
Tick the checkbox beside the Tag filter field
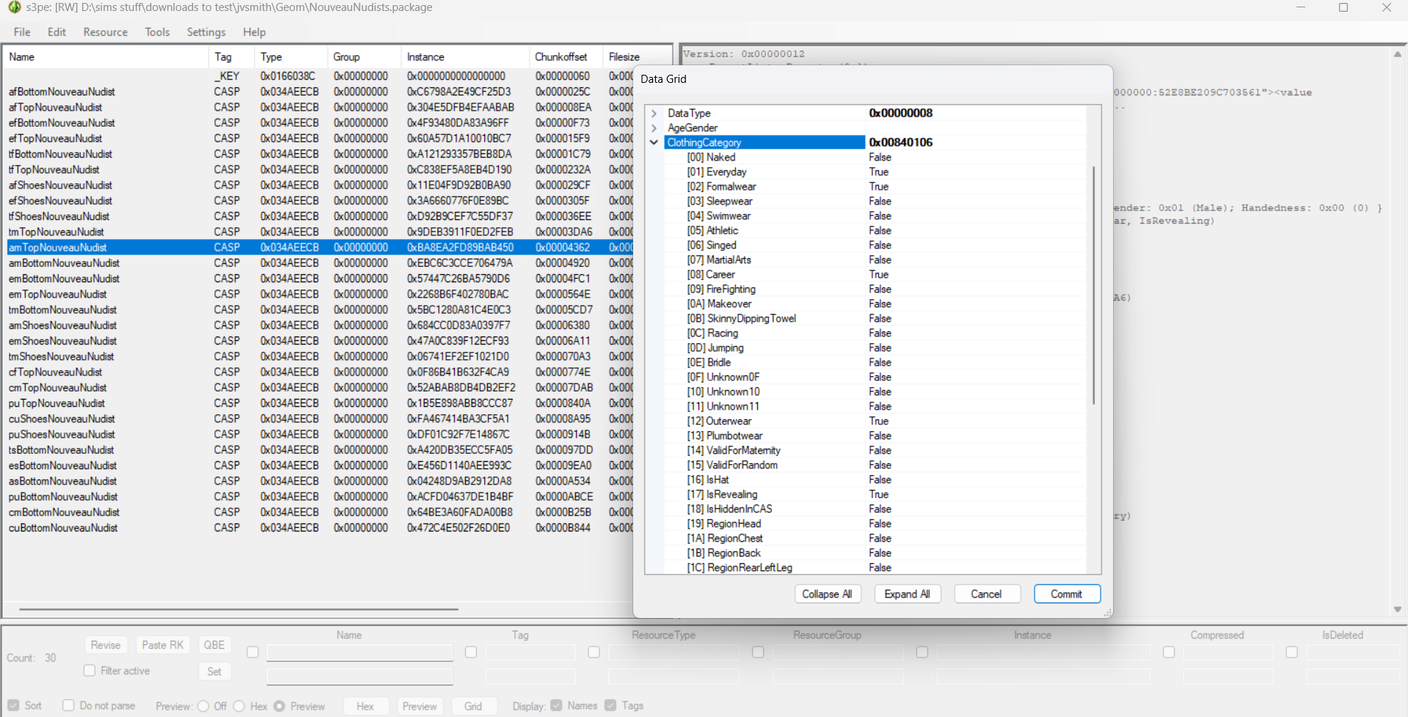(x=471, y=652)
